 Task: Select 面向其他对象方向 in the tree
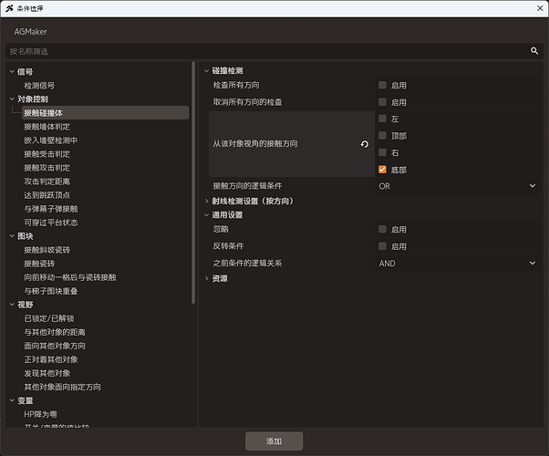pos(55,346)
